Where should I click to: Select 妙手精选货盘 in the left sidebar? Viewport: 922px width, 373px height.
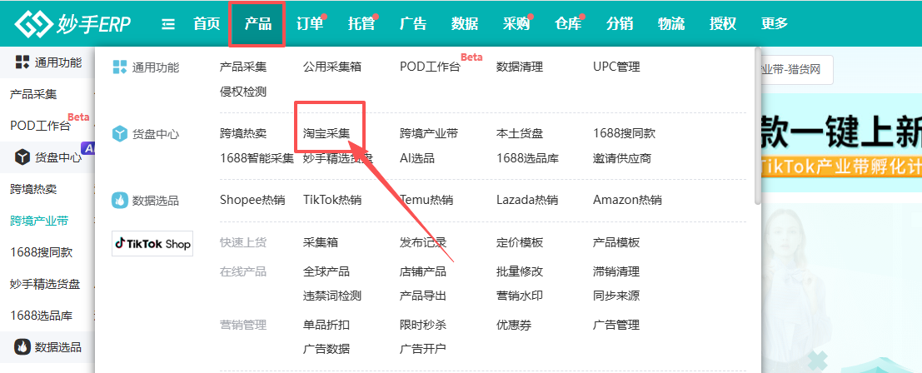click(45, 284)
